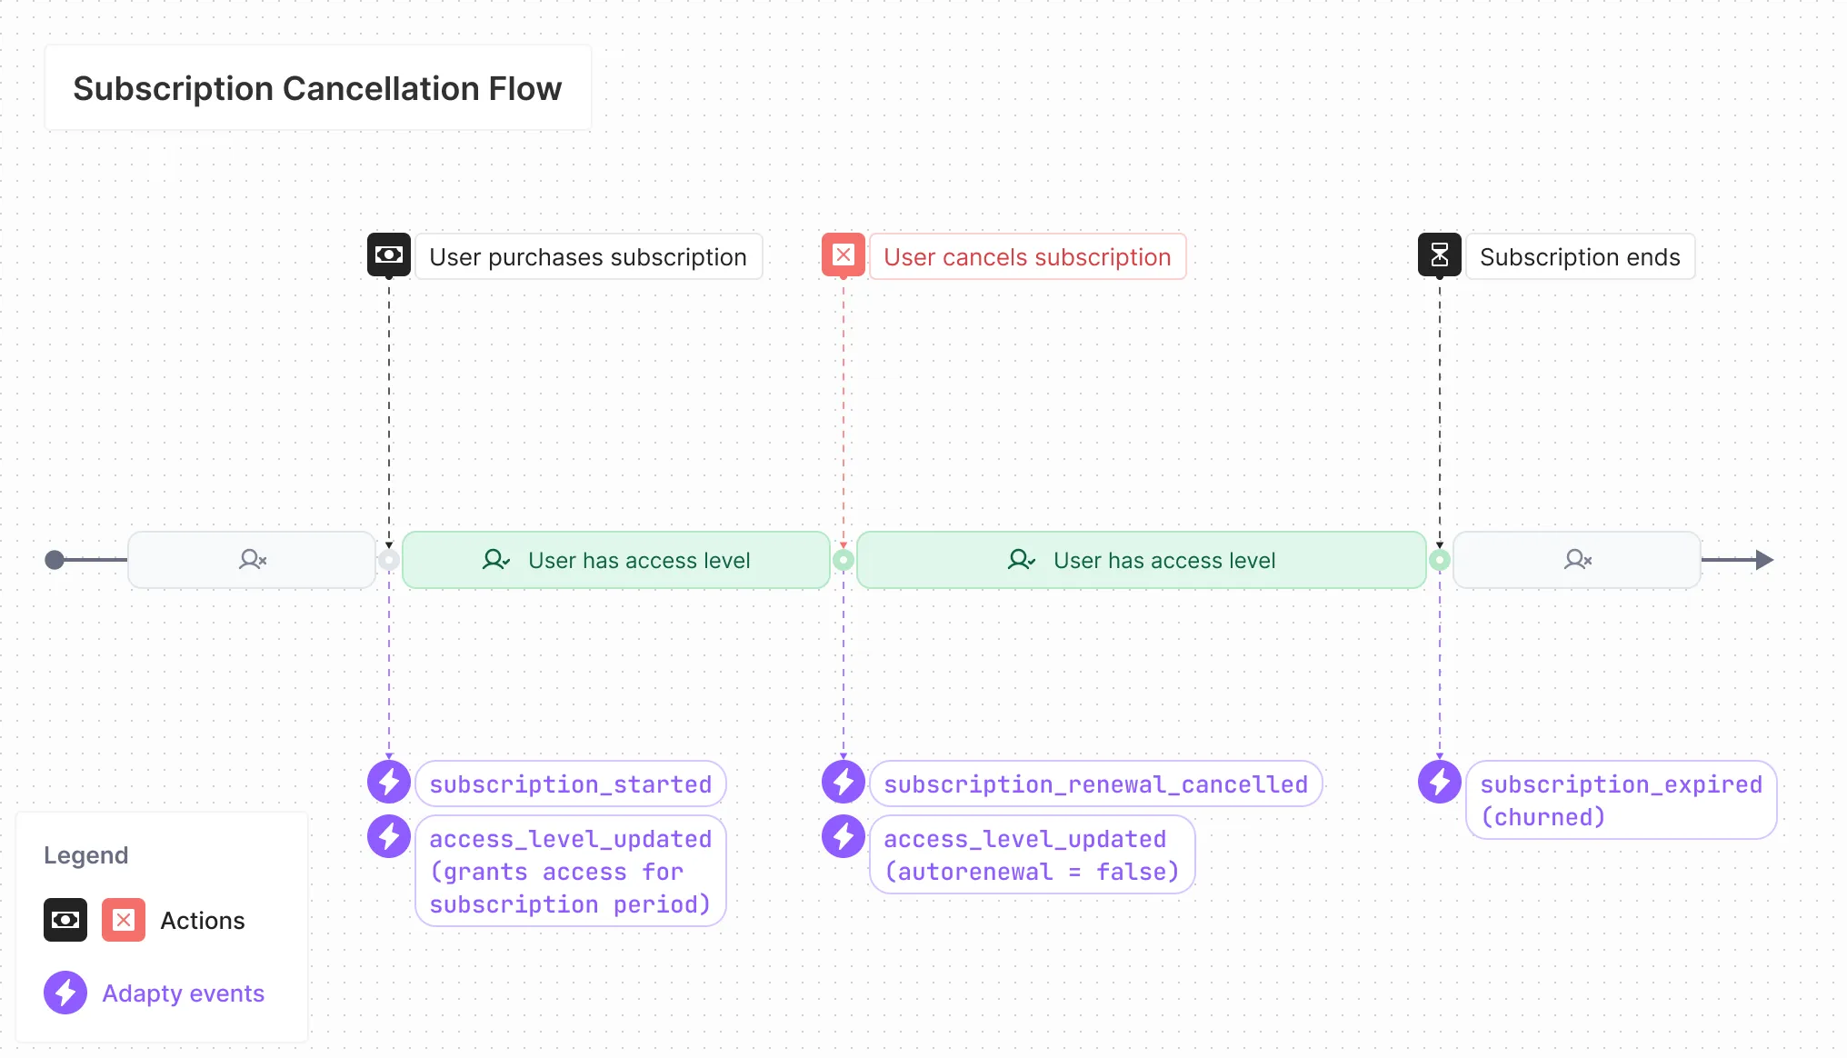Click the lightning icon beside subscription_renewal_cancelled
Screen dimensions: 1847x1058
click(844, 783)
